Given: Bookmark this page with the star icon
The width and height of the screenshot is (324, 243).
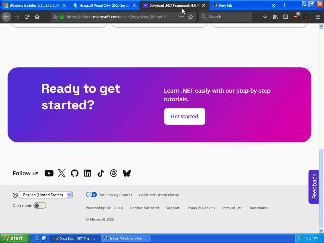Looking at the screenshot, I should (x=191, y=17).
